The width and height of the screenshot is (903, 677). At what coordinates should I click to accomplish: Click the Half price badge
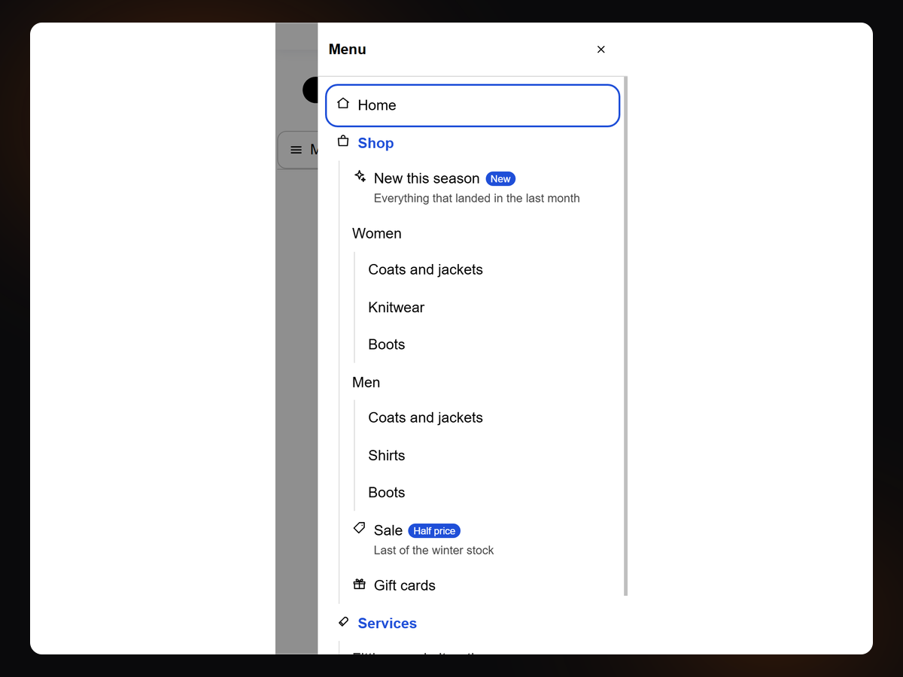(x=434, y=530)
